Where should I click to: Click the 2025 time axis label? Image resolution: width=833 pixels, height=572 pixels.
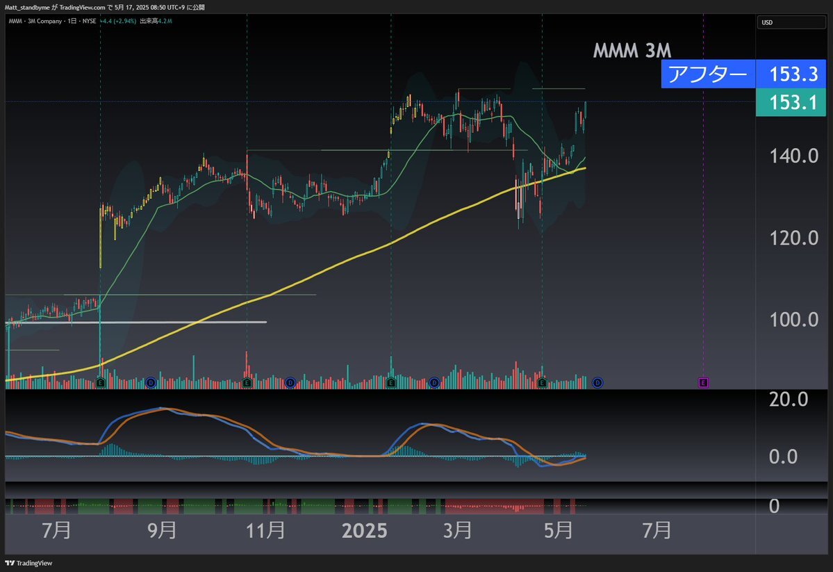365,530
